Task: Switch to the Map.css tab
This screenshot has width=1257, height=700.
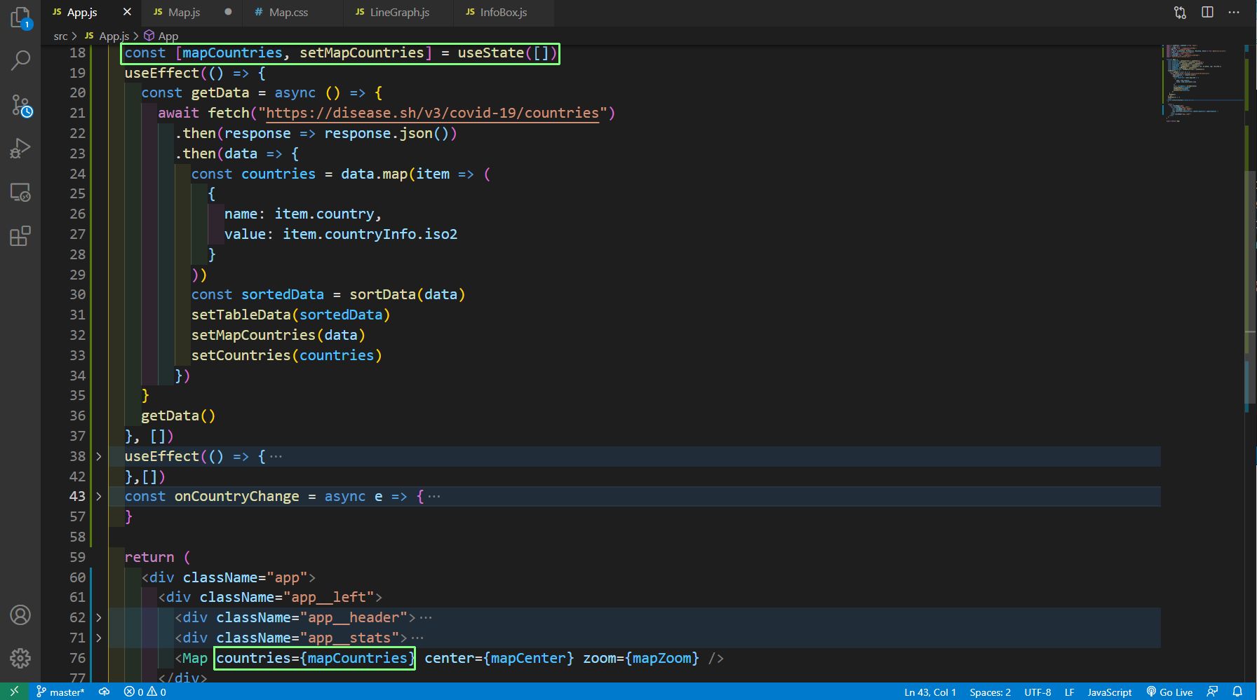Action: pos(288,12)
